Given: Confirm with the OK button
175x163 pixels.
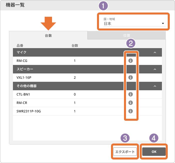Looking at the screenshot, I should tap(154, 151).
